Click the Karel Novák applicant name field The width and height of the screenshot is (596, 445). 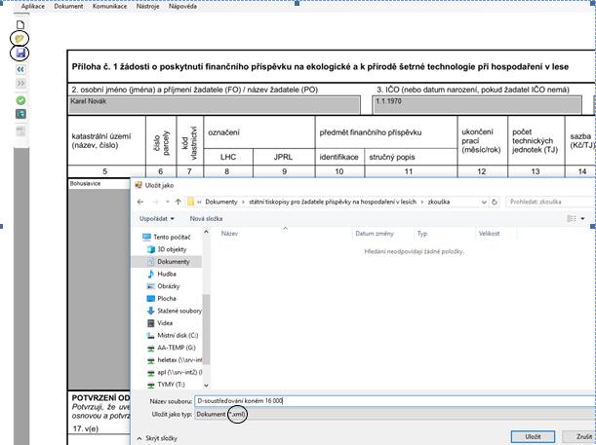point(215,105)
